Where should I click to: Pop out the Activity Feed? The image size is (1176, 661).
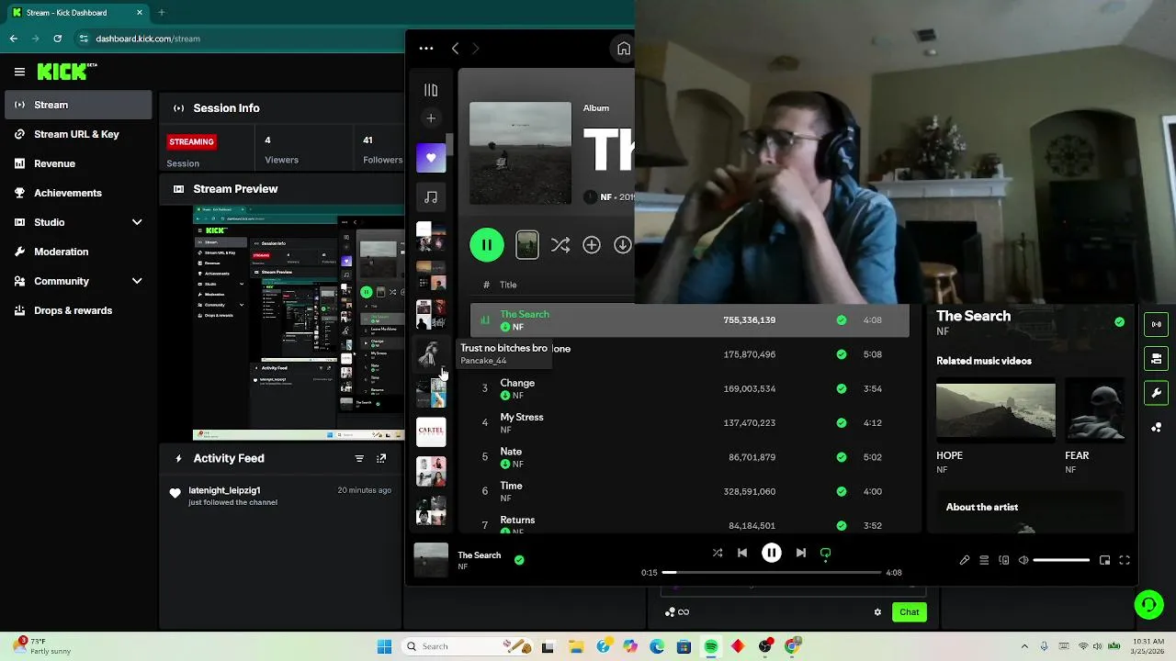click(381, 458)
